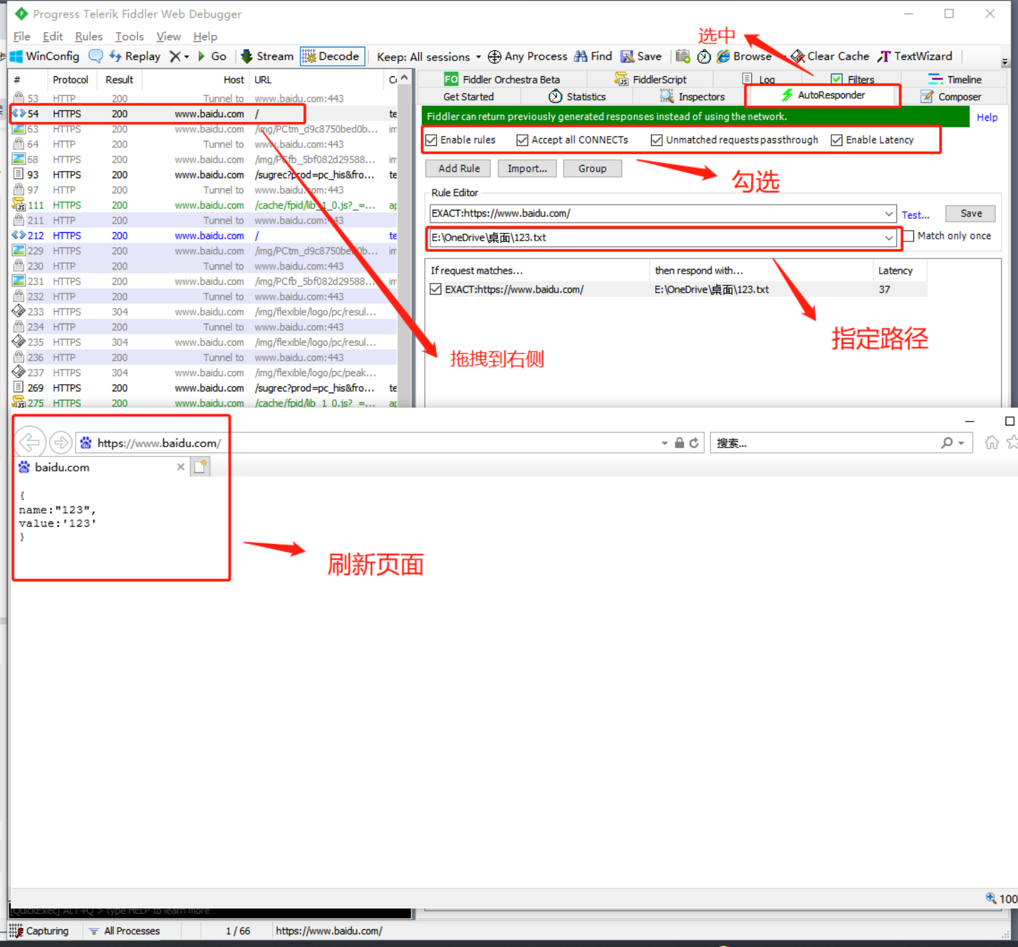
Task: Click the comment speech bubble toolbar icon
Action: 95,57
